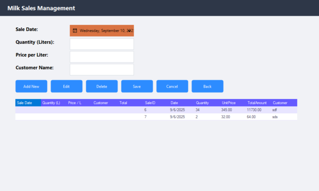The image size is (319, 191).
Task: Click the Edit button
Action: 66,86
